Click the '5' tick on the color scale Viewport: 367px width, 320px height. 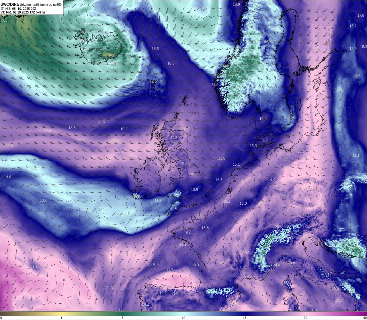122,318
